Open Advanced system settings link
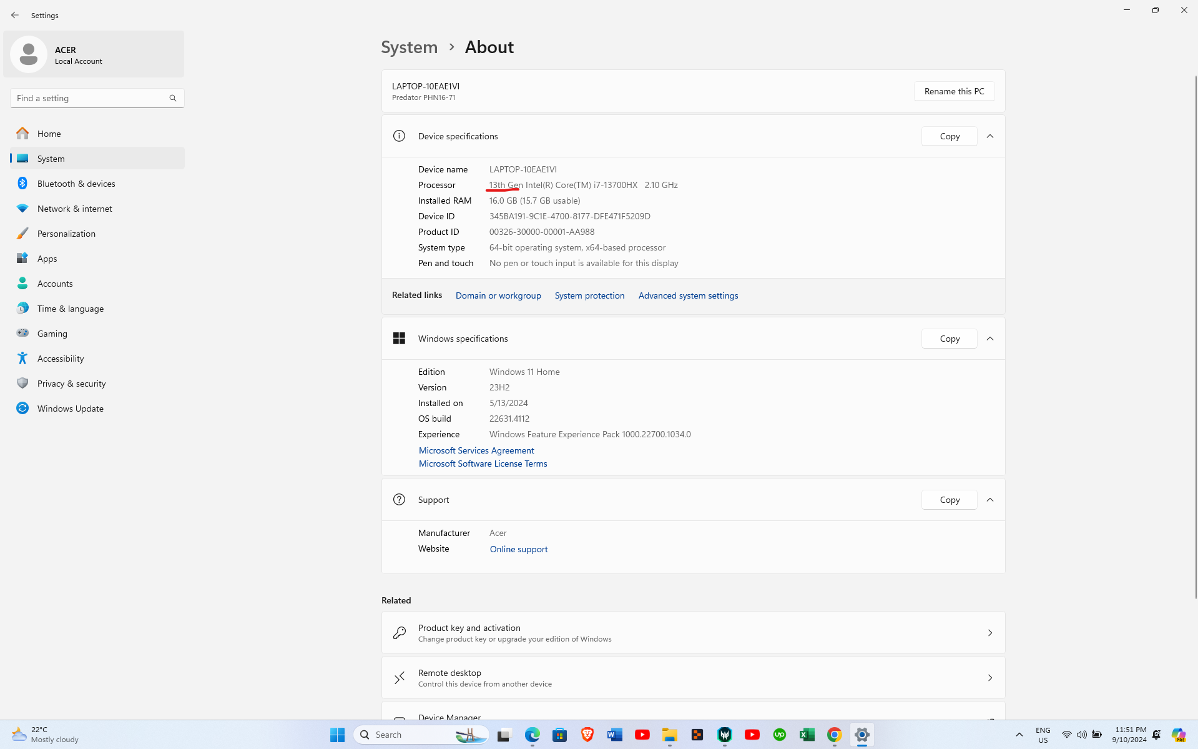 688,295
